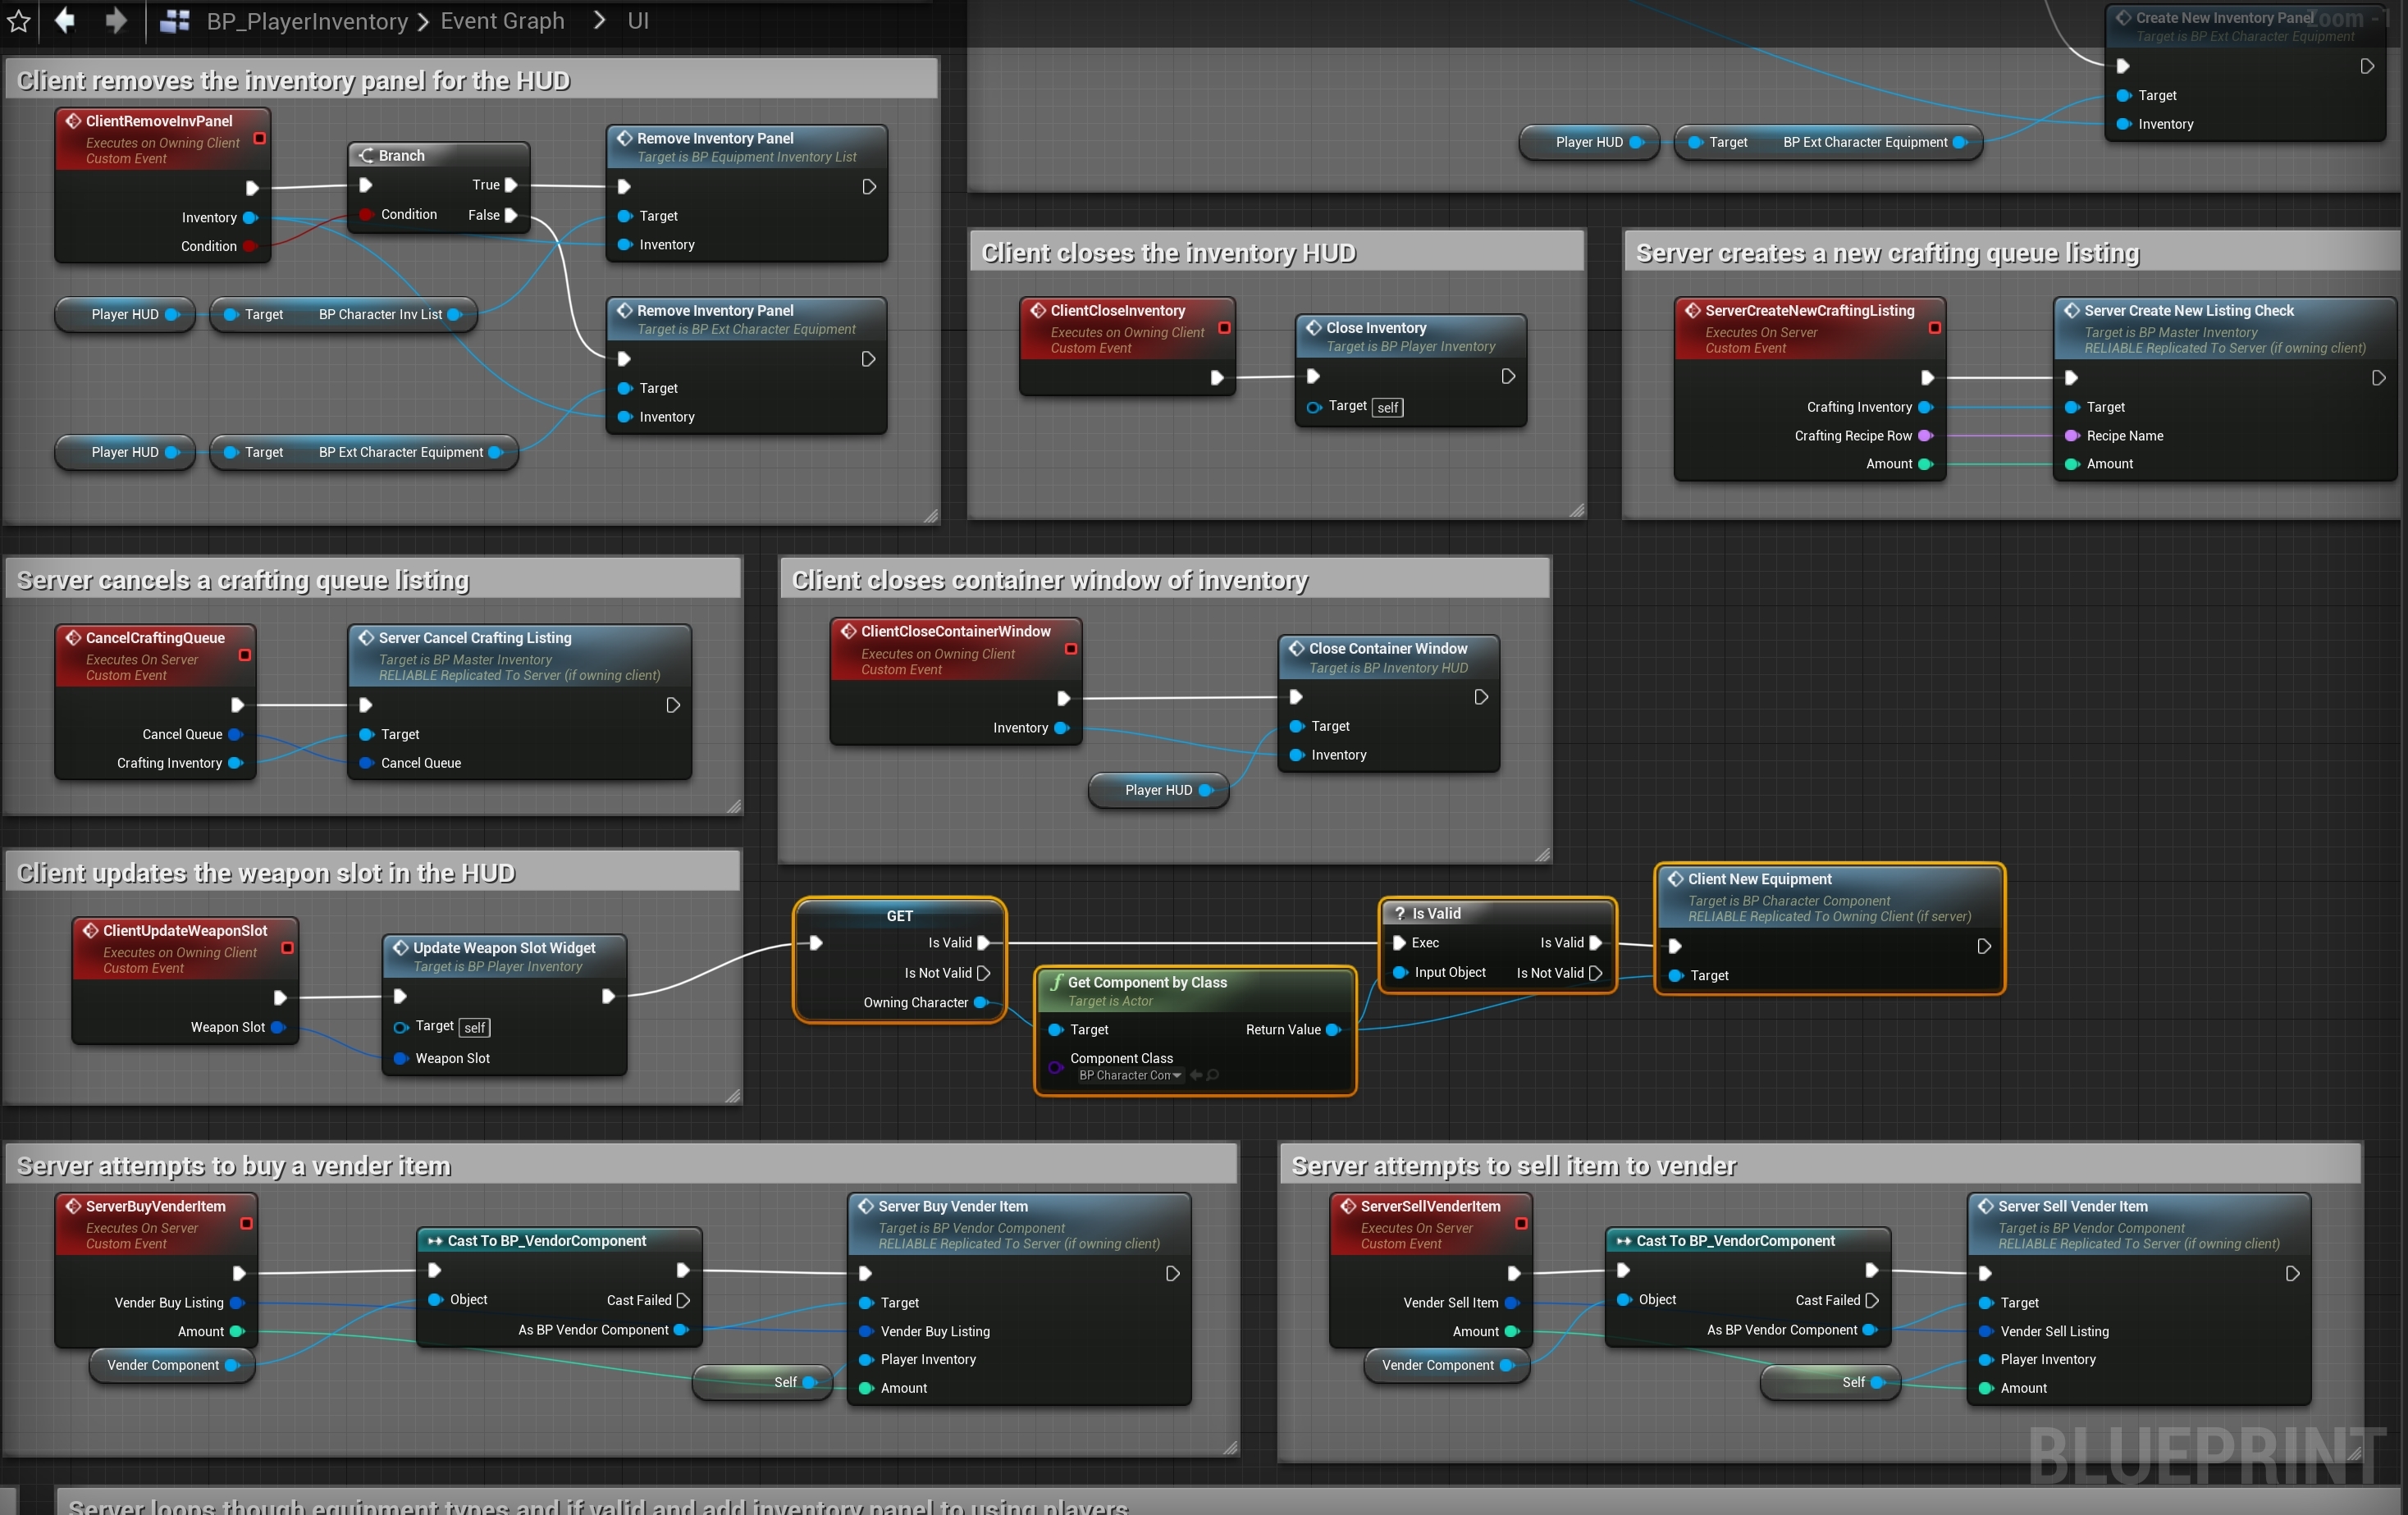Click the favorite star icon
This screenshot has width=2408, height=1515.
[18, 21]
